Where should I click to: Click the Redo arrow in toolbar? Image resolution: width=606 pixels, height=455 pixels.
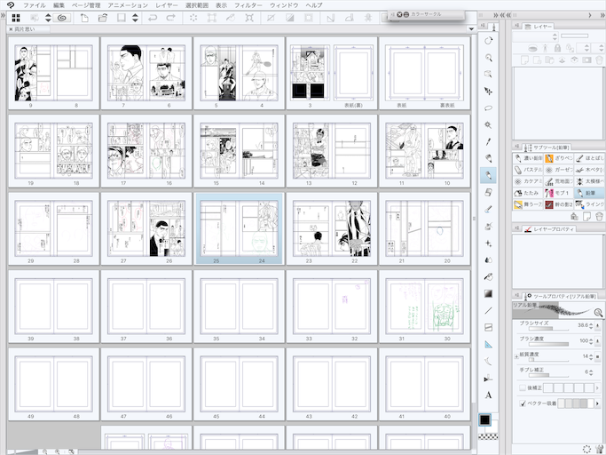point(170,18)
